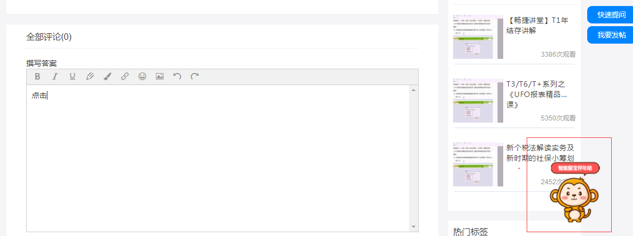Image resolution: width=633 pixels, height=236 pixels.
Task: Open 【畅捷讲堂】T1年结存讲解 video link
Action: (538, 26)
